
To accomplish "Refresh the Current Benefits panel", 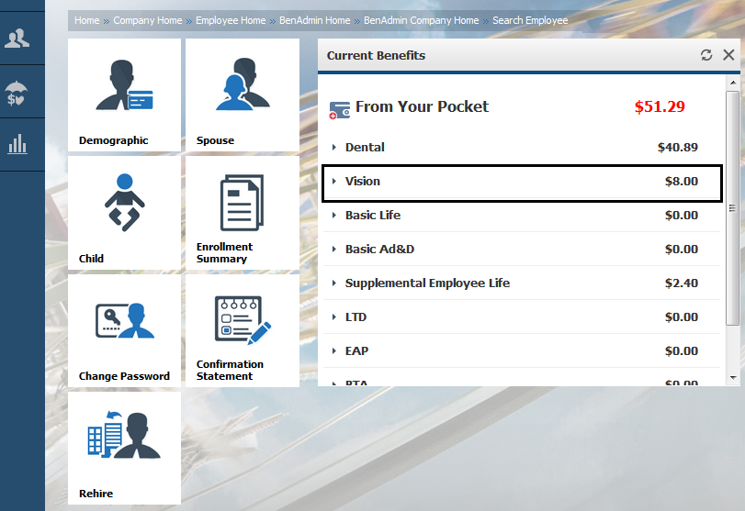I will (706, 55).
